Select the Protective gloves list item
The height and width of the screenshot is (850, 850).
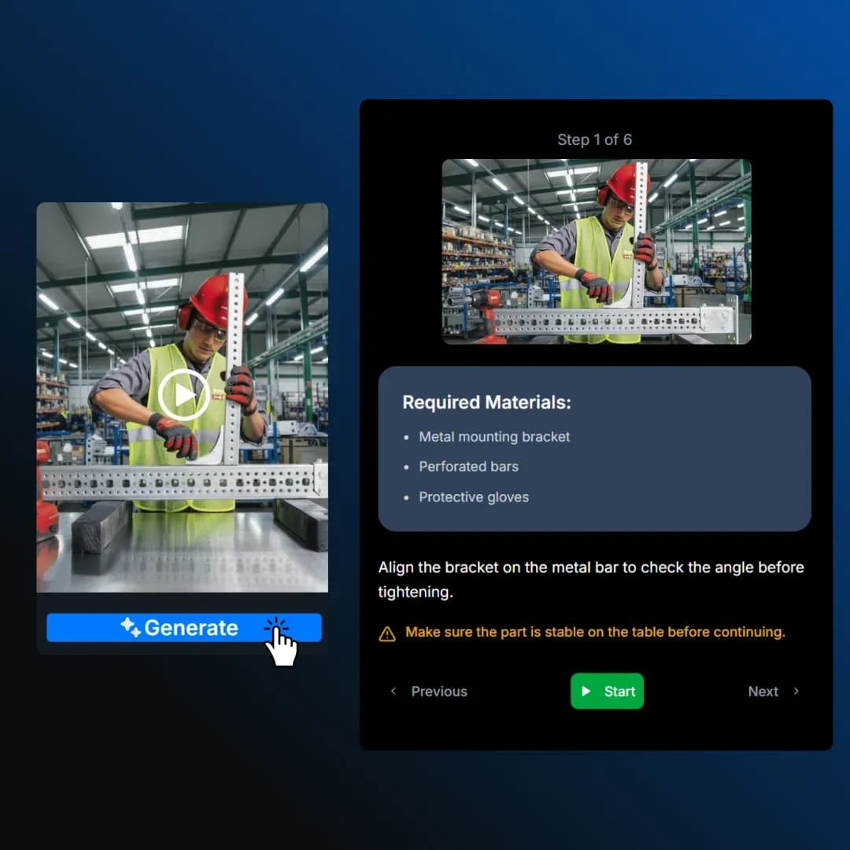tap(474, 497)
